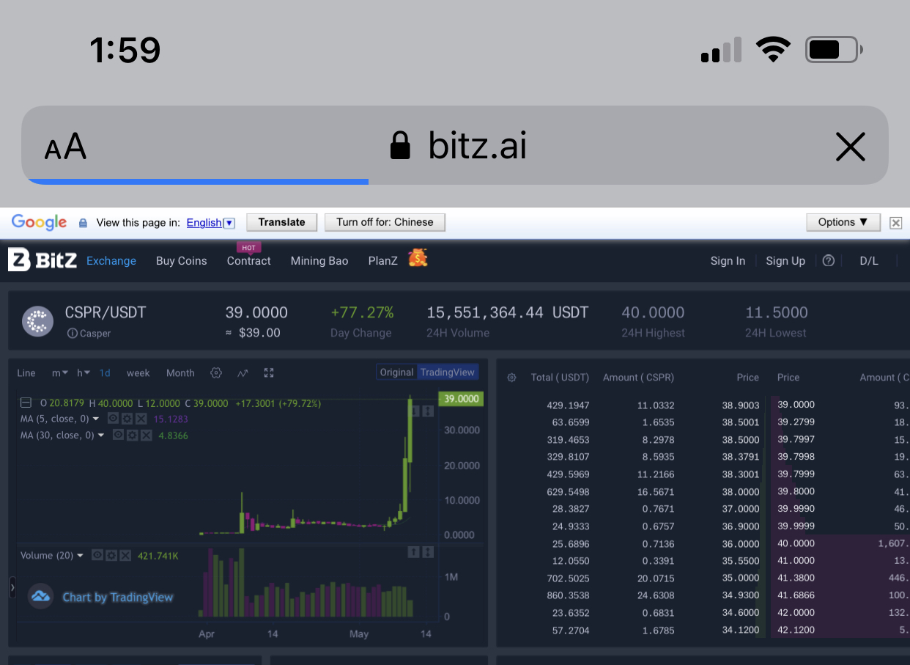Open the translate Options dropdown
The width and height of the screenshot is (910, 665).
(843, 222)
